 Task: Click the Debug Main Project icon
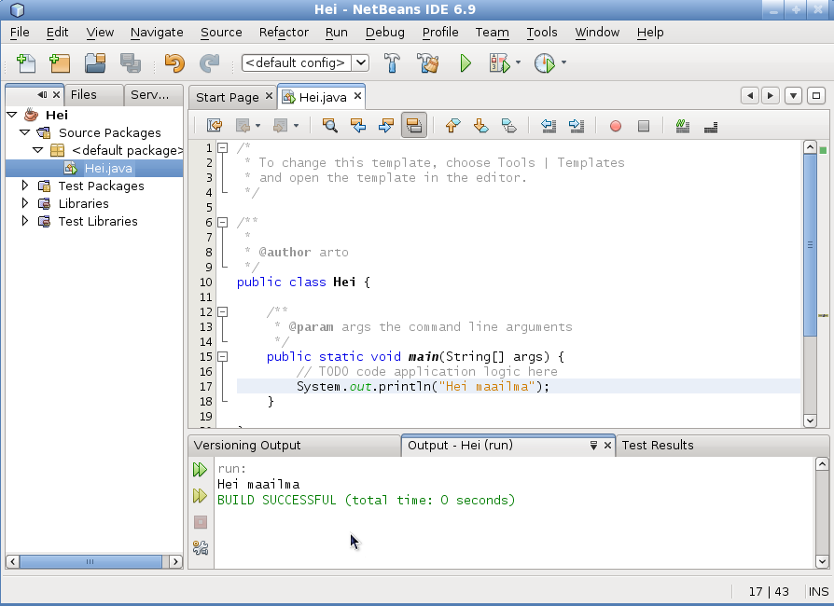pos(499,63)
